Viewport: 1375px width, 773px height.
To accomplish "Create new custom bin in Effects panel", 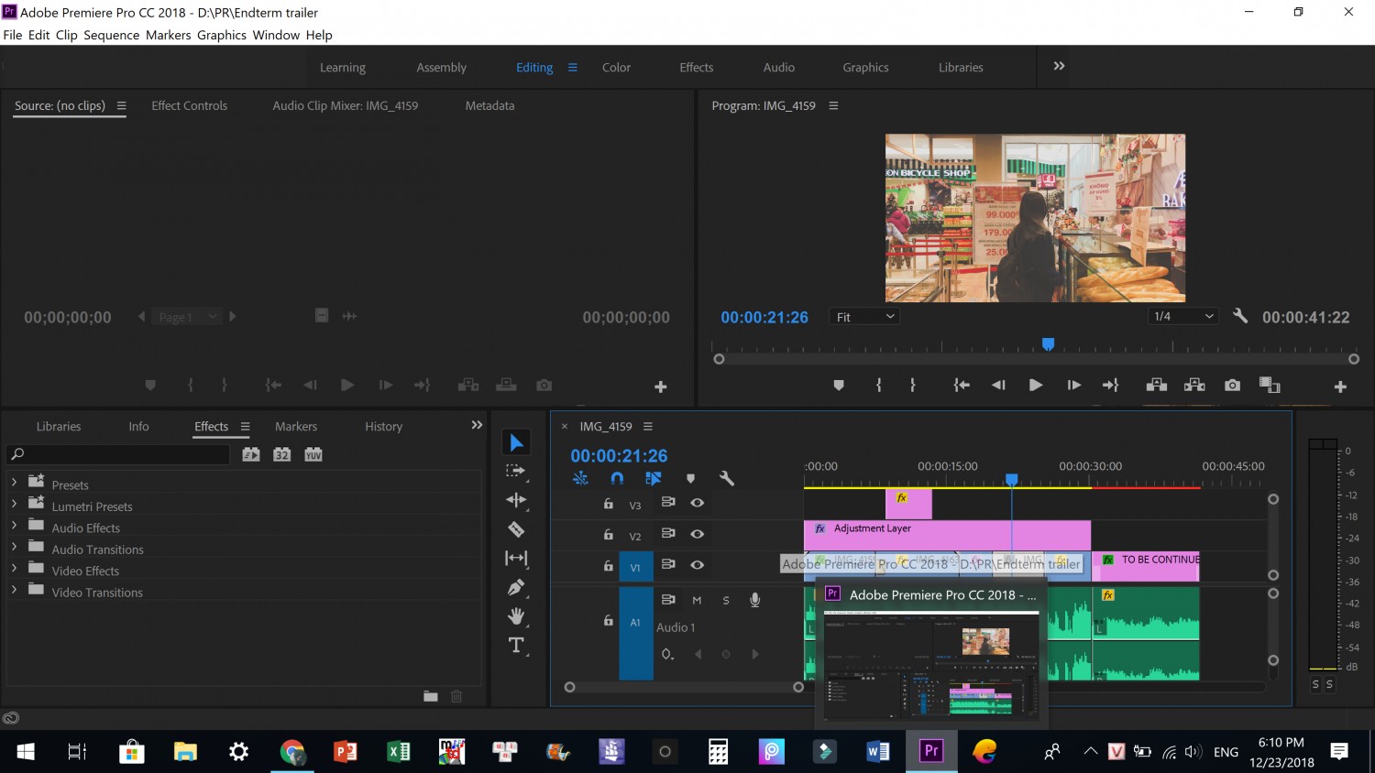I will 430,696.
